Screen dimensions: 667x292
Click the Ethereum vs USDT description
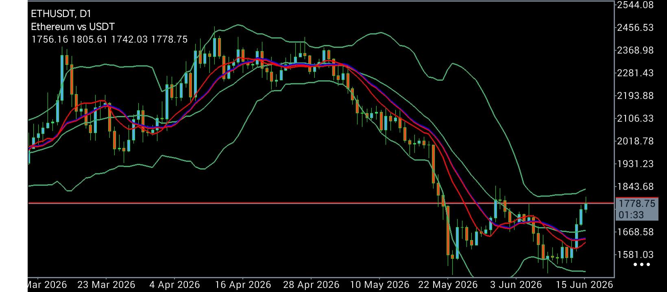pyautogui.click(x=73, y=27)
